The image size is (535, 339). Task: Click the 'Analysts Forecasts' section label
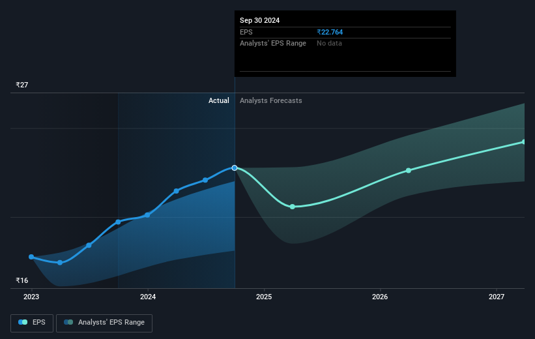[x=271, y=100]
